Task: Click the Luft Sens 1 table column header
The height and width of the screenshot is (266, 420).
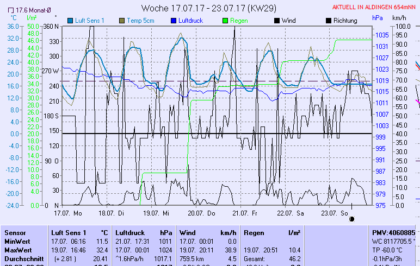Action: click(x=69, y=232)
